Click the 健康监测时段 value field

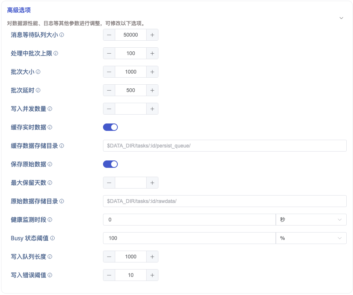point(189,220)
